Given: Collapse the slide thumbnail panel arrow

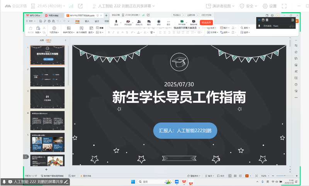Looking at the screenshot, I should (x=65, y=40).
